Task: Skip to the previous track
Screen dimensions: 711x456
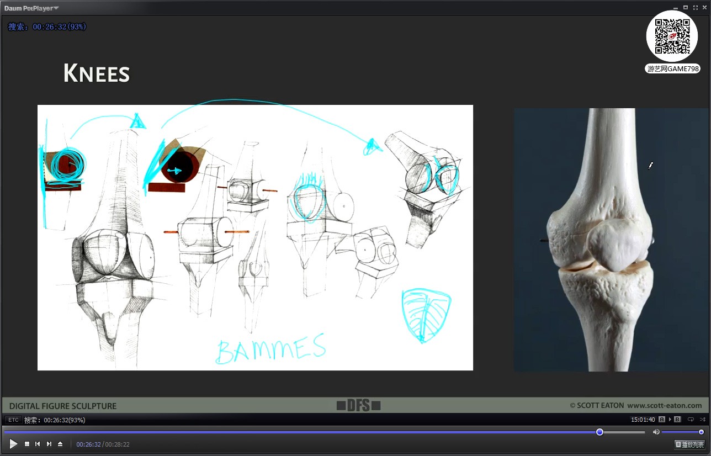Action: click(x=38, y=444)
